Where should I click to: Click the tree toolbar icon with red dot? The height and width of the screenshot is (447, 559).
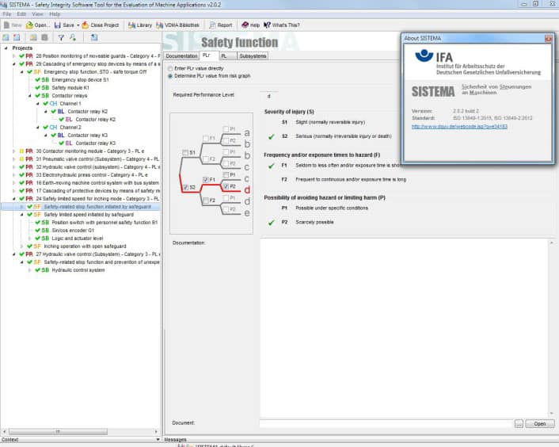[17, 37]
